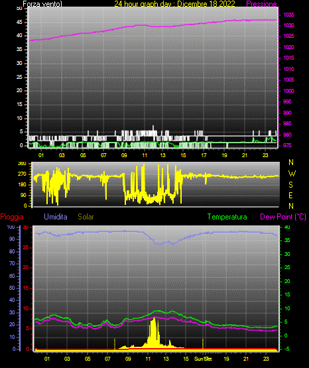Click hour '11' on the bottom graph axis
This screenshot has width=309, height=368.
[x=148, y=359]
